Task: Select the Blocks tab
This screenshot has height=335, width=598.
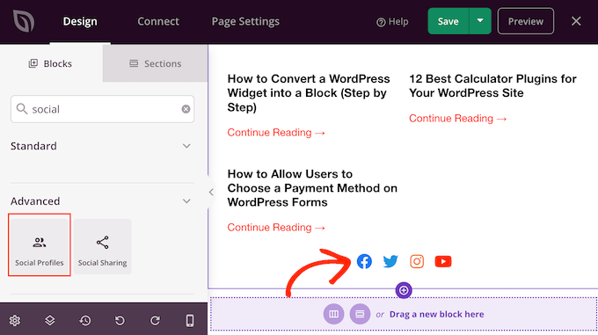Action: (x=50, y=63)
